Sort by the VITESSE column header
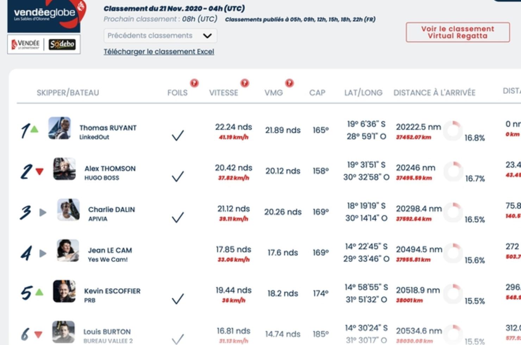The image size is (521, 345). pyautogui.click(x=224, y=93)
